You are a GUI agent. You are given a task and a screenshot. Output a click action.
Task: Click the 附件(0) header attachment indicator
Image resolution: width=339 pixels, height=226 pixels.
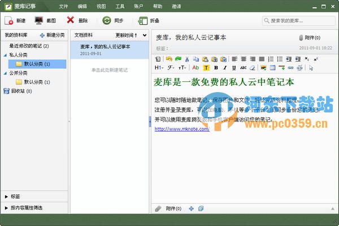310,38
